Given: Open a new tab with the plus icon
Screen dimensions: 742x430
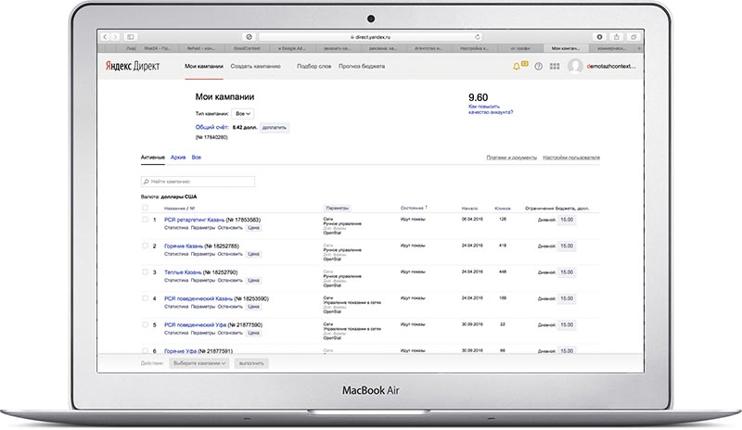Looking at the screenshot, I should (639, 48).
